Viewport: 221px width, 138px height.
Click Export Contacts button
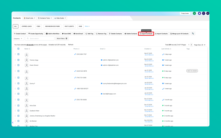pos(146,34)
